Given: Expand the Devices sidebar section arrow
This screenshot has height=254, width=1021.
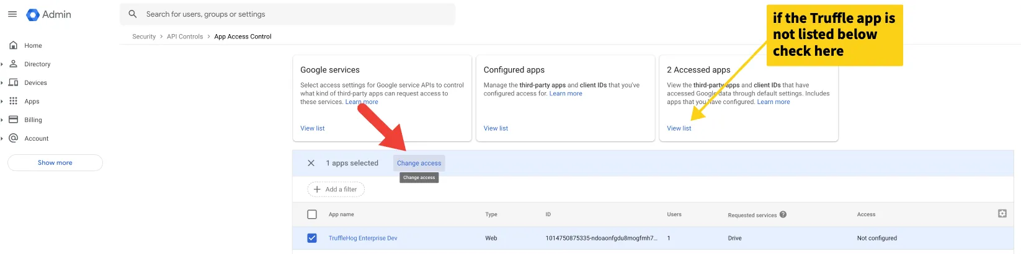Looking at the screenshot, I should pyautogui.click(x=2, y=82).
